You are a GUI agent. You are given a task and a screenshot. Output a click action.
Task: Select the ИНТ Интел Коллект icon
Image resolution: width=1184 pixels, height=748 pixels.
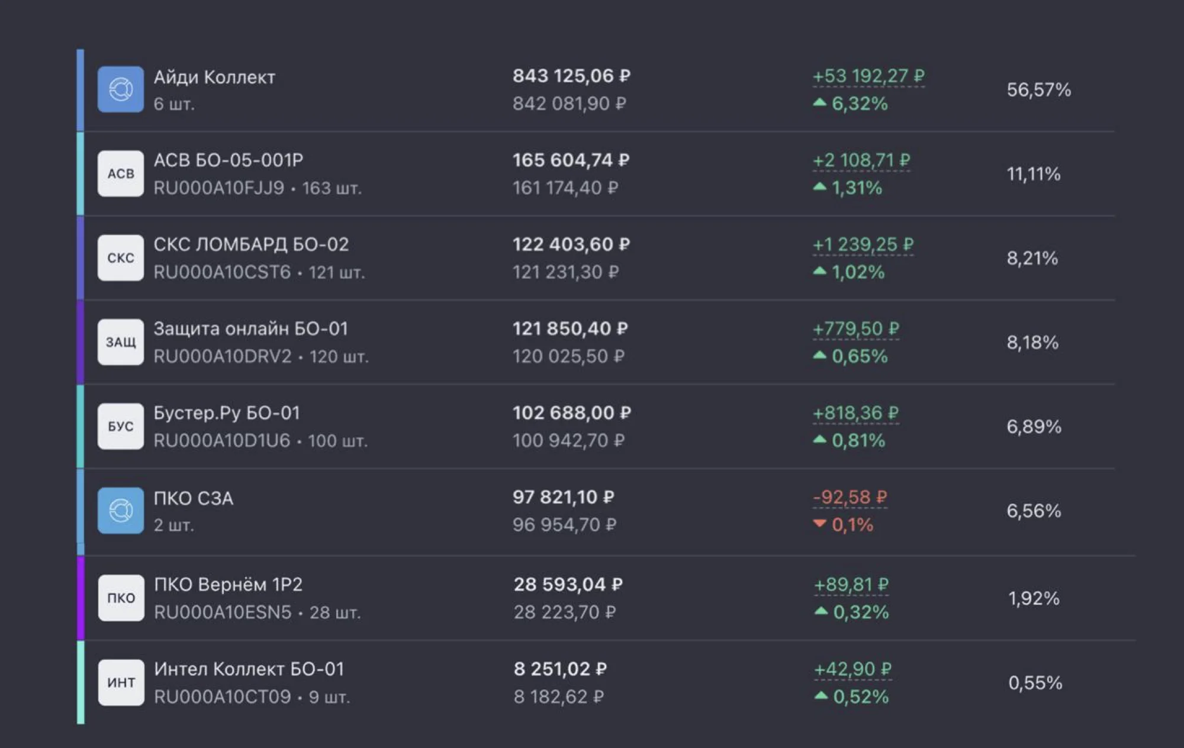[x=121, y=682]
